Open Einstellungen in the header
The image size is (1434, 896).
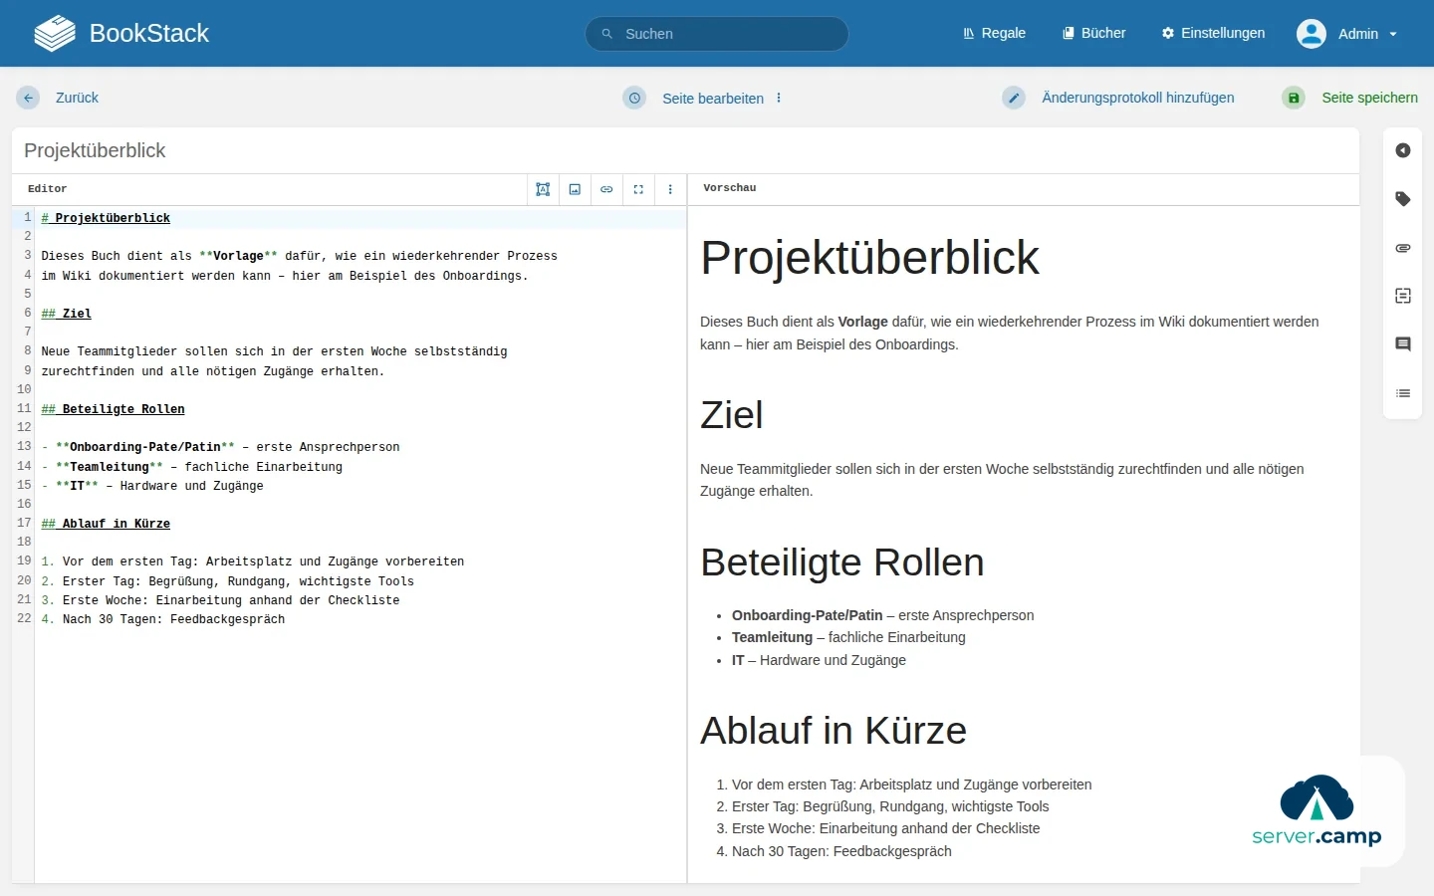point(1213,33)
